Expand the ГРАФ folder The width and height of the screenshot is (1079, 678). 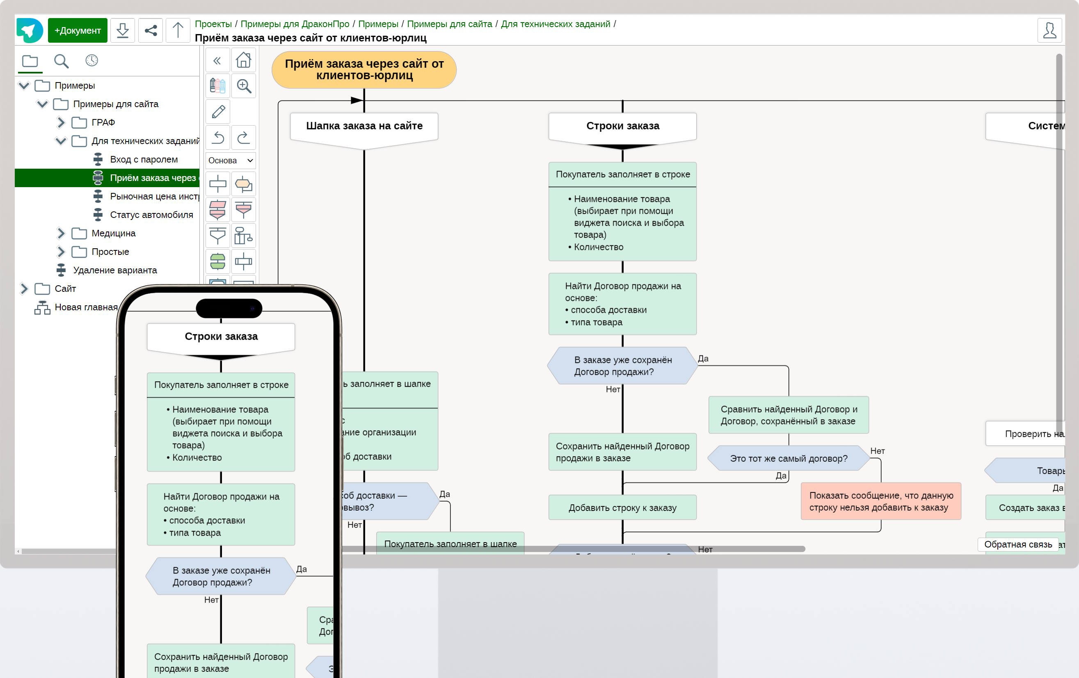click(x=61, y=122)
